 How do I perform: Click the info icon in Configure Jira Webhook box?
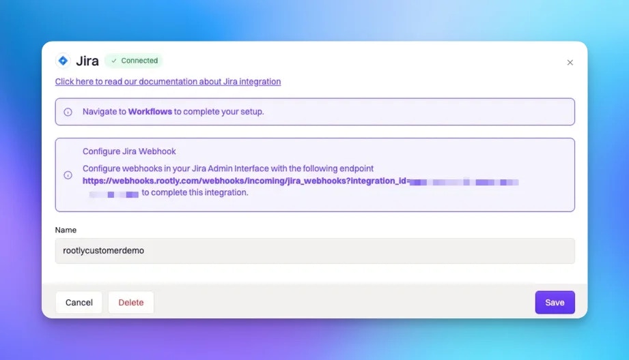click(x=68, y=175)
